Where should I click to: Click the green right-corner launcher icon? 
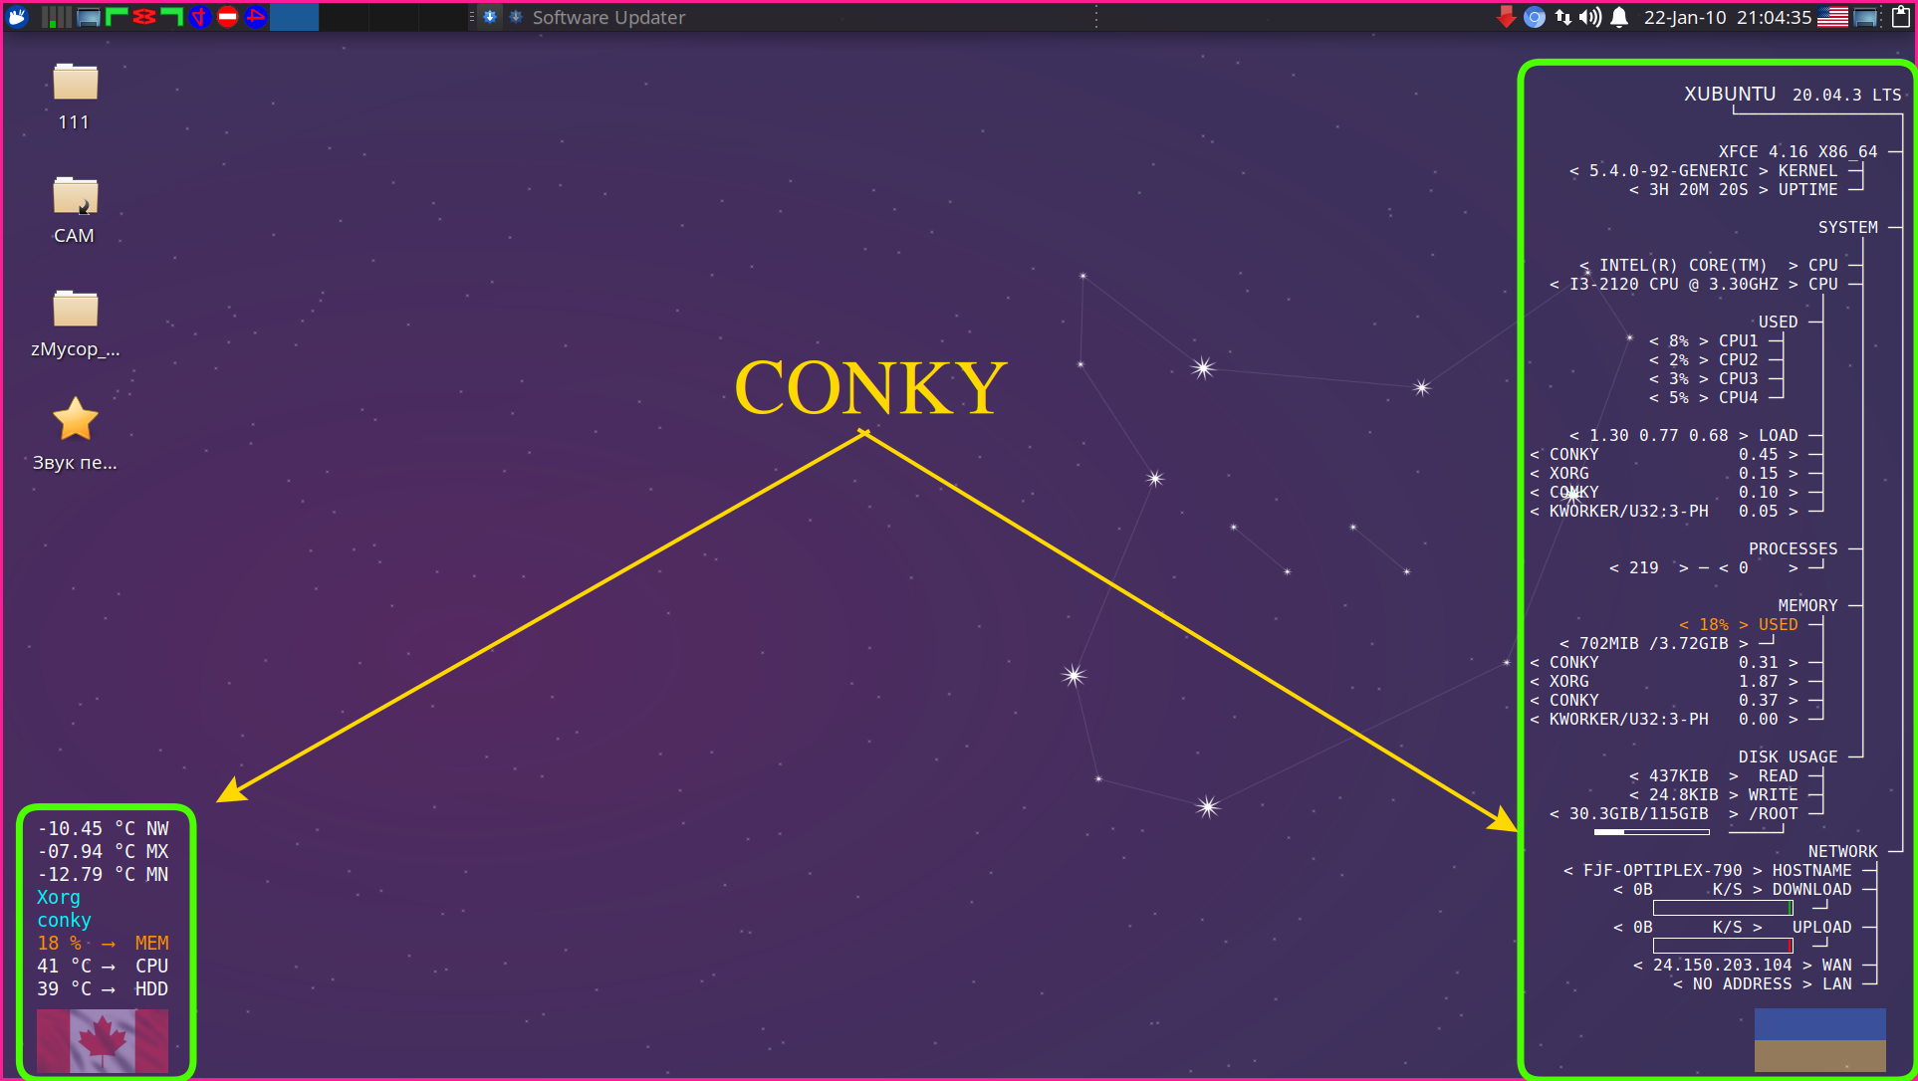coord(172,17)
